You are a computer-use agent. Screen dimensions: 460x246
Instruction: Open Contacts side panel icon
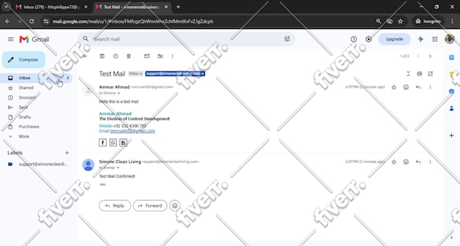(x=451, y=109)
